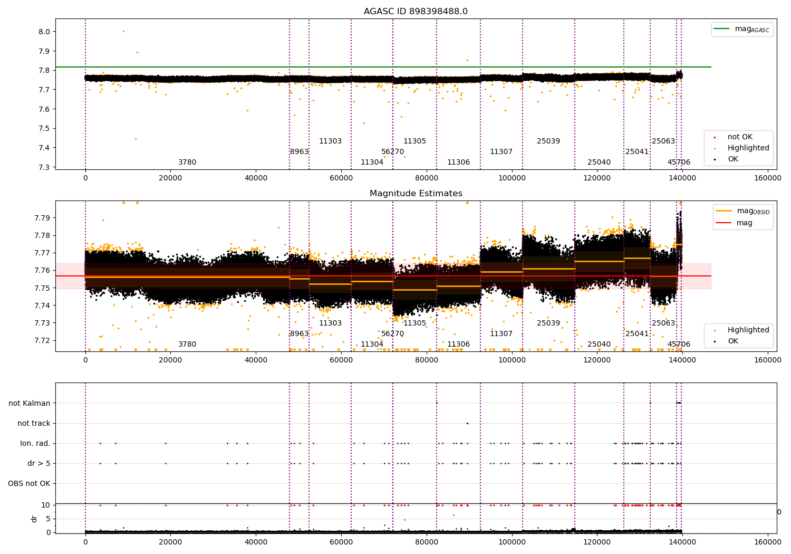Click the 7.76 y-axis tick label

point(42,270)
